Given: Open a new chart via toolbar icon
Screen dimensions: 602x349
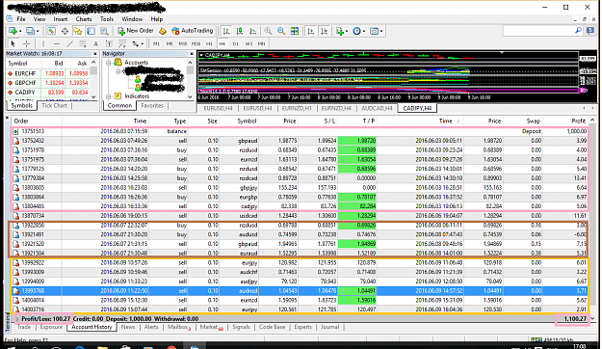Looking at the screenshot, I should [x=13, y=31].
